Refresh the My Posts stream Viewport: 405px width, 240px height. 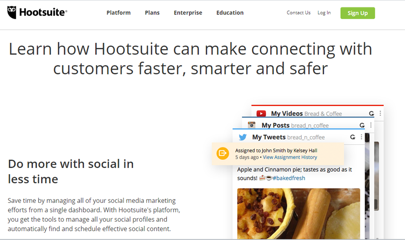[x=362, y=125]
